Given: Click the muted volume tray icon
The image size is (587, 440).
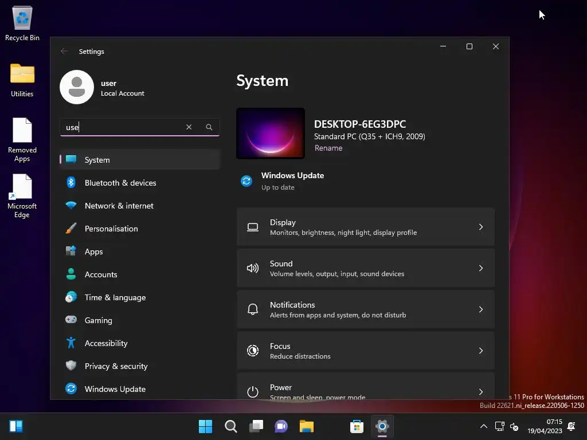Looking at the screenshot, I should [x=514, y=426].
